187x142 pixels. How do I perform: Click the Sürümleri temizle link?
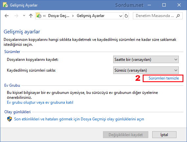point(164,78)
